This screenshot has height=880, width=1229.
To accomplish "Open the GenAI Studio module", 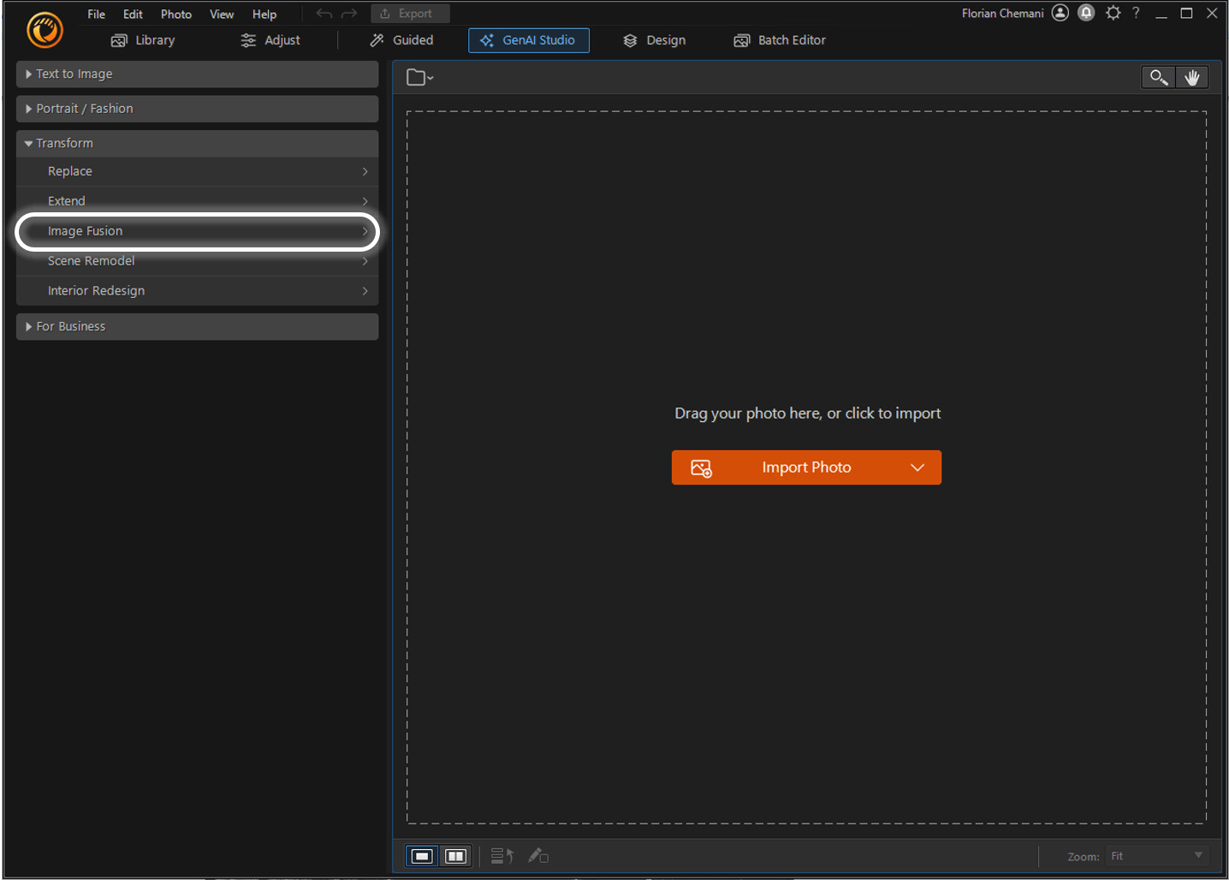I will coord(528,39).
